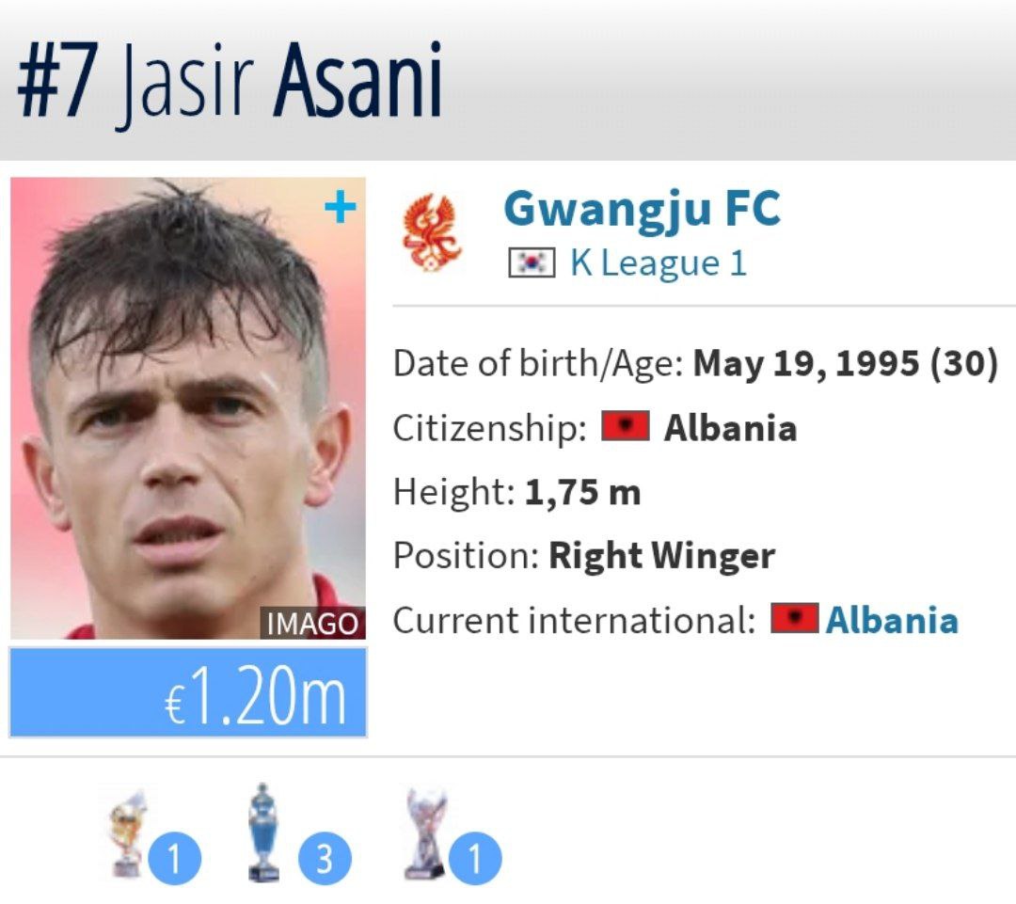Click the €1.20m market value box
This screenshot has height=904, width=1016.
pyautogui.click(x=188, y=693)
